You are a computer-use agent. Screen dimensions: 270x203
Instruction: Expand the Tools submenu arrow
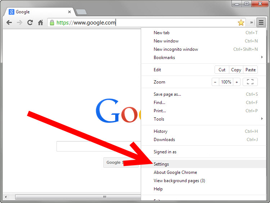pyautogui.click(x=262, y=119)
